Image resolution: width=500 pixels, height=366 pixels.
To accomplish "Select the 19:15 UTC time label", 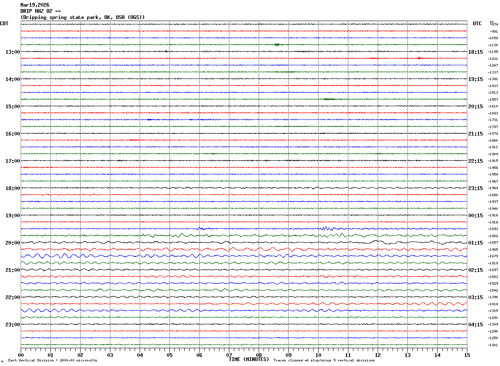I will [476, 79].
